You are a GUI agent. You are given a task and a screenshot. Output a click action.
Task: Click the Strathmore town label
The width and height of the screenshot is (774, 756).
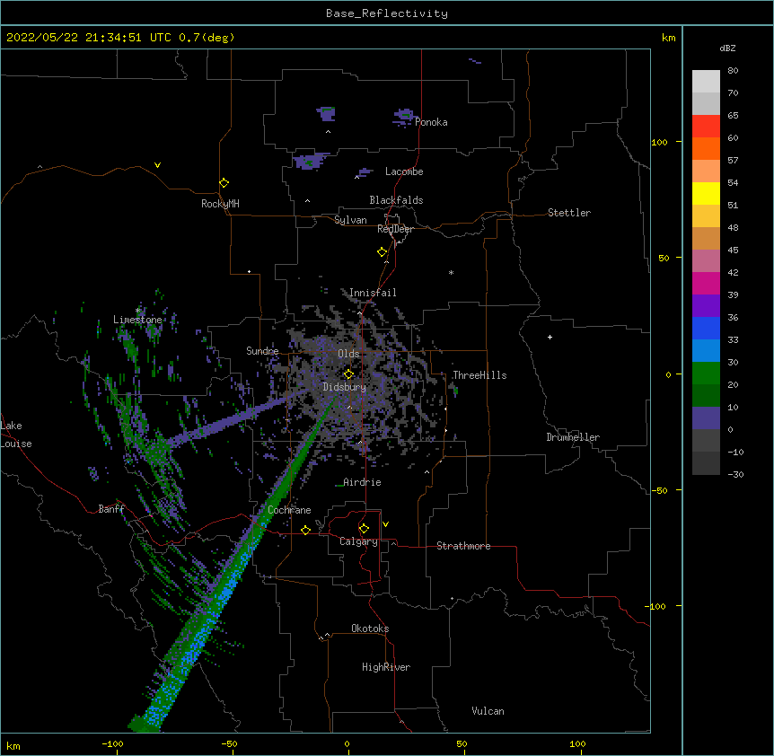463,546
